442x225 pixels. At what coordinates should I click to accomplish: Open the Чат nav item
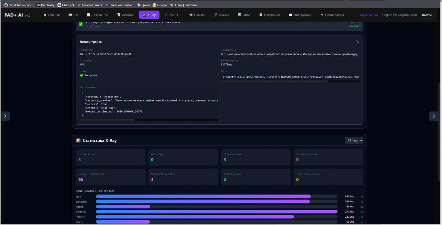[x=73, y=15]
